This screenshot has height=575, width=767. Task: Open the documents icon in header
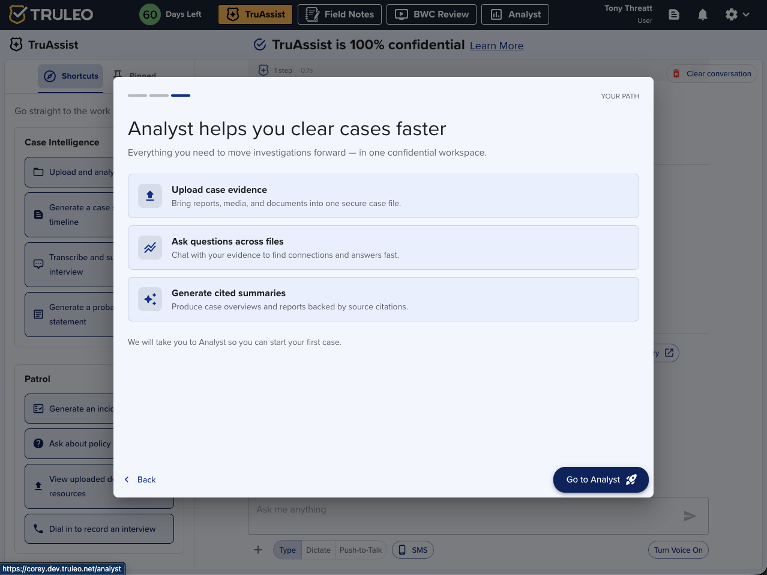(x=674, y=14)
